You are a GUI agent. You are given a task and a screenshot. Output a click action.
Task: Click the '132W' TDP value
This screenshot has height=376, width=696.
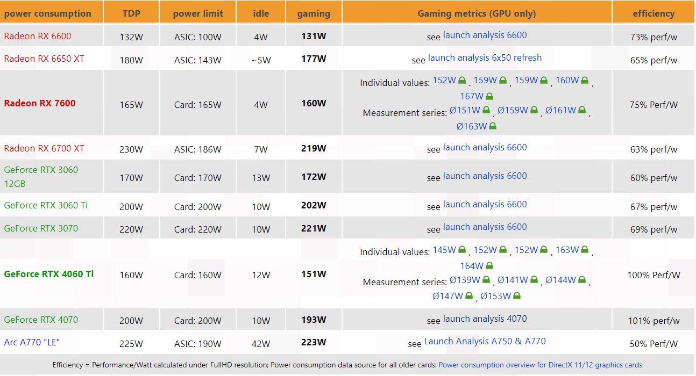coord(131,38)
